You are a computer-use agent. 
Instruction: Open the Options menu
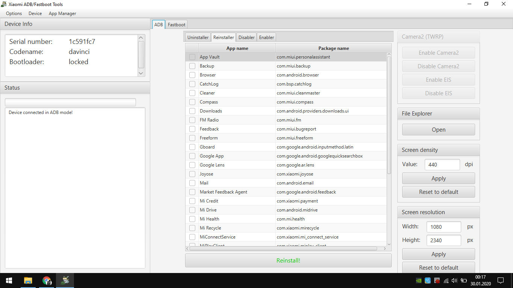(14, 13)
